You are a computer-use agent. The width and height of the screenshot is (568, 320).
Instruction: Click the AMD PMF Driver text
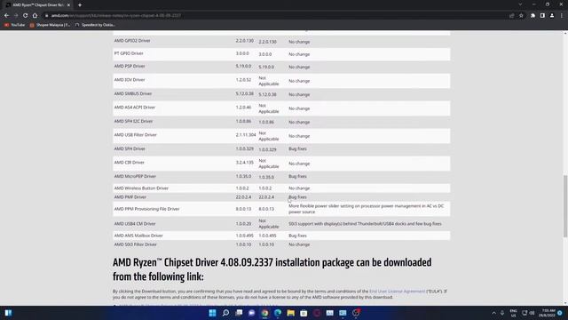(130, 197)
